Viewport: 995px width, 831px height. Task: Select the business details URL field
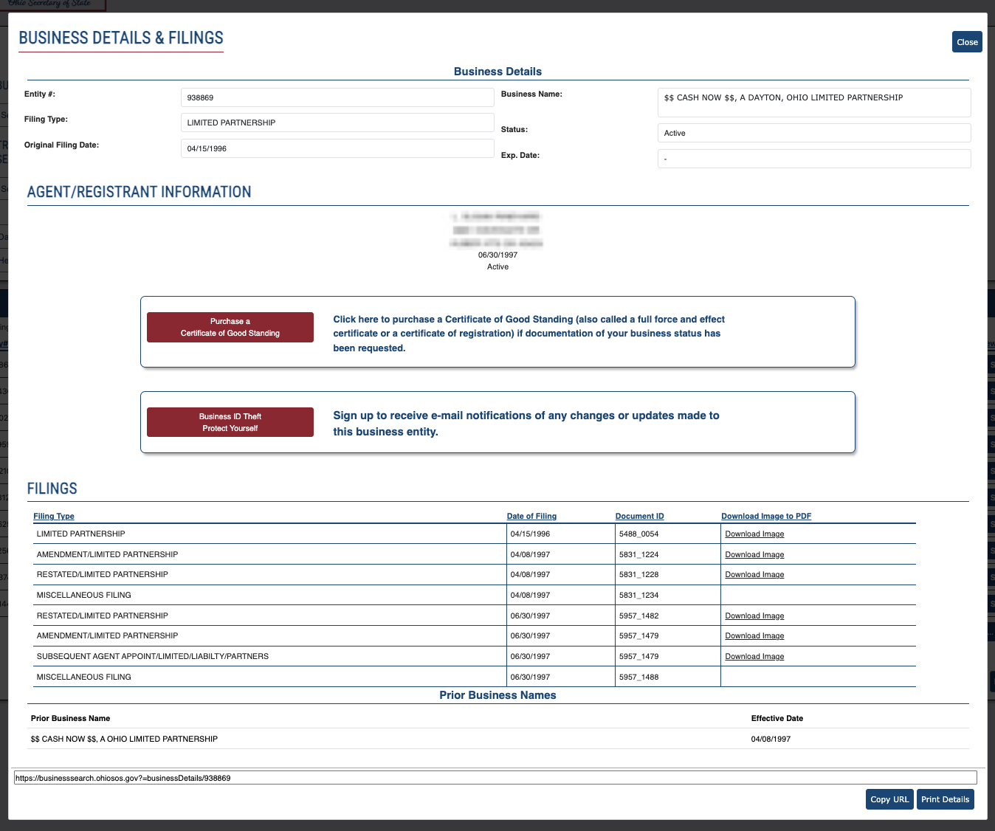495,778
